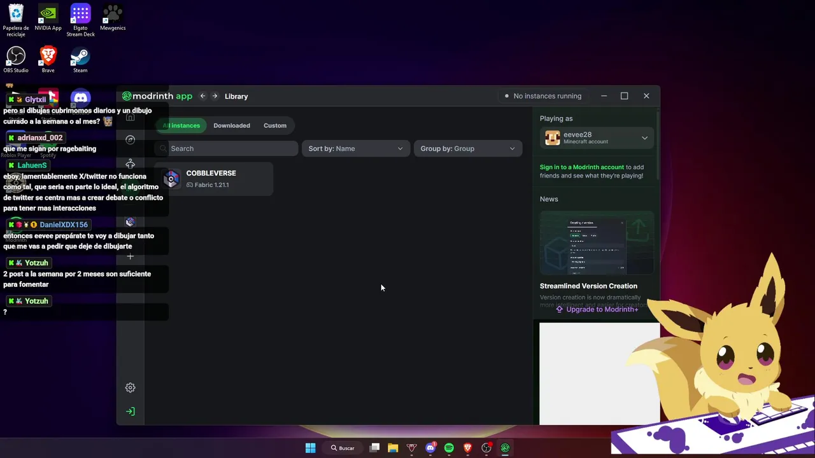Open the Elgato Stream Deck desktop shortcut
This screenshot has width=815, height=458.
coord(80,19)
